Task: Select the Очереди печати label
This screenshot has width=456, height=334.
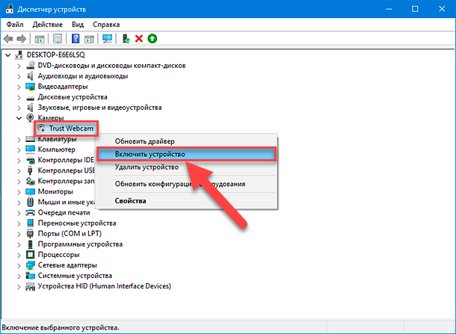Action: coord(64,212)
